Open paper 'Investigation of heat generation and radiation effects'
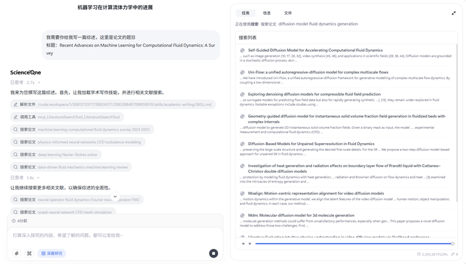This screenshot has height=264, width=466. [x=344, y=168]
